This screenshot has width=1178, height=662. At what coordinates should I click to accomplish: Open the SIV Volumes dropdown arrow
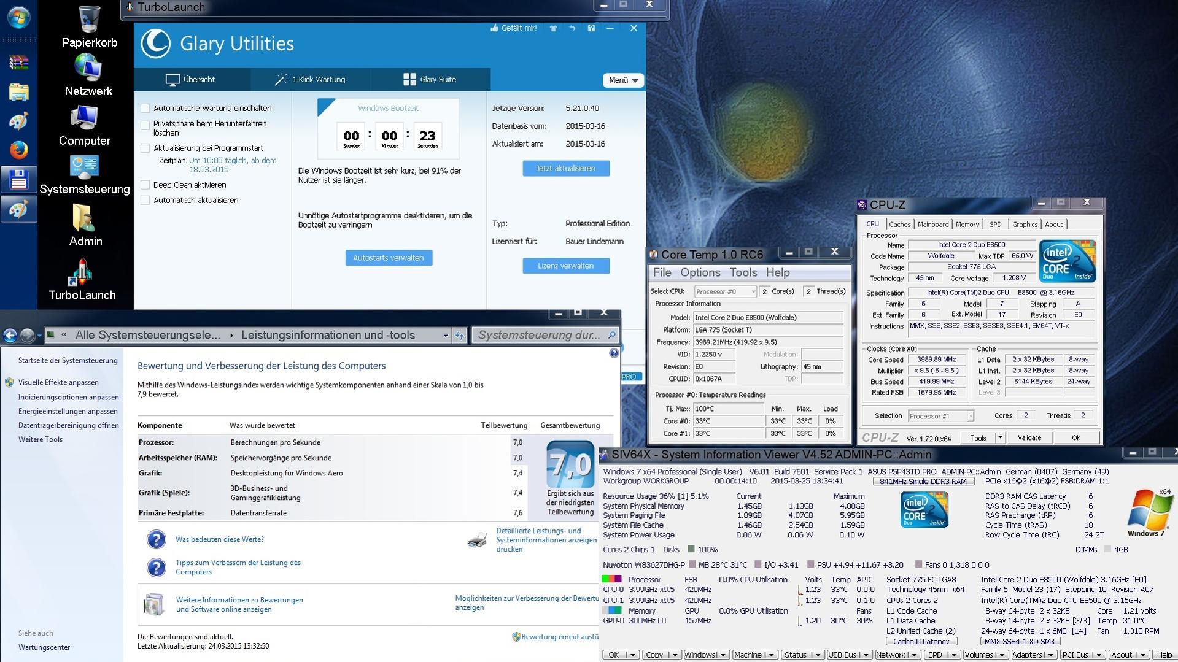1002,655
